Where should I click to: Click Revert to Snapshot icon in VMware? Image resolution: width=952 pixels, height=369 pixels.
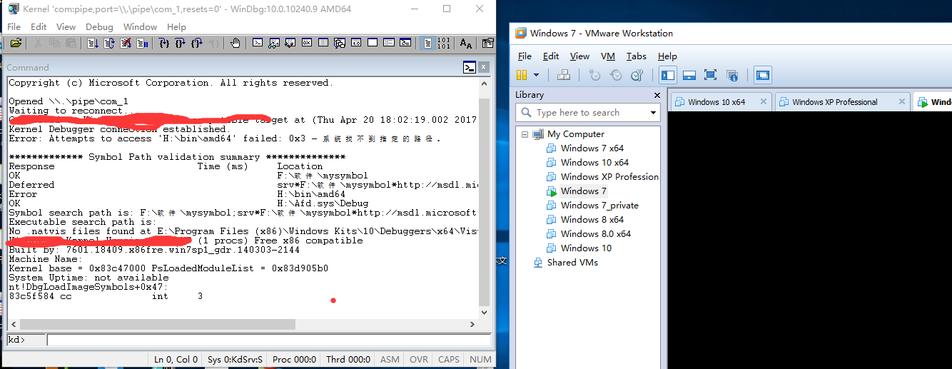point(616,75)
